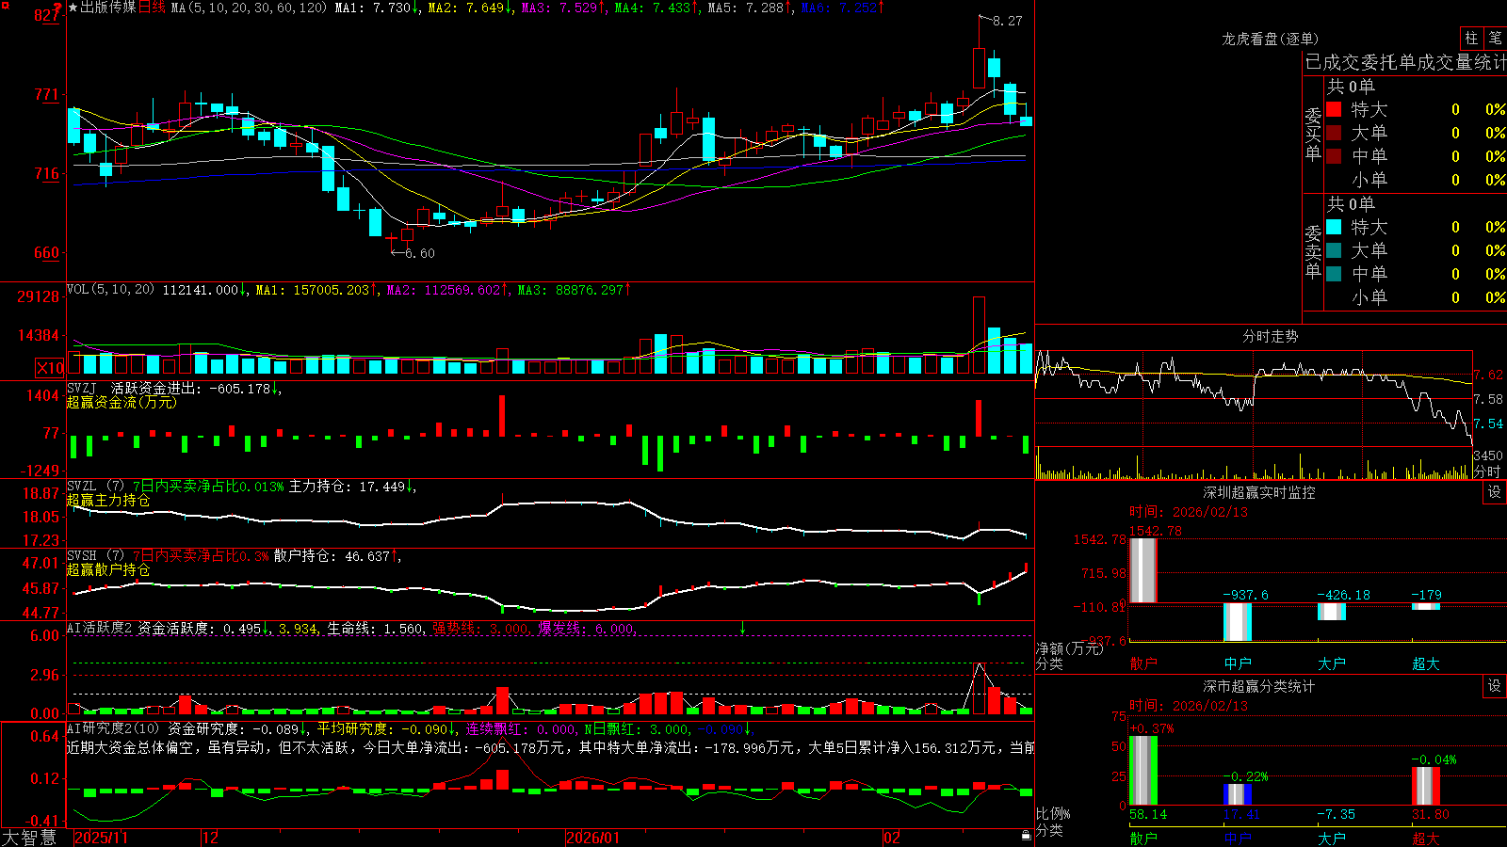Click the SVZJ indicator name
This screenshot has height=847, width=1507.
click(x=82, y=388)
